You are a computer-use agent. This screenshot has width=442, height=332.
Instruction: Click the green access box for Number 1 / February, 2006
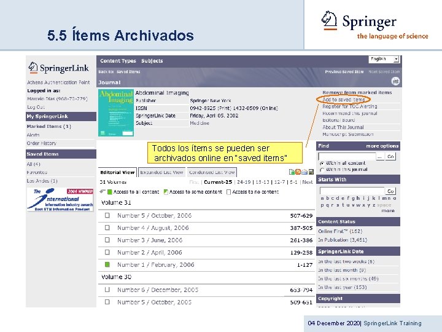[107, 264]
